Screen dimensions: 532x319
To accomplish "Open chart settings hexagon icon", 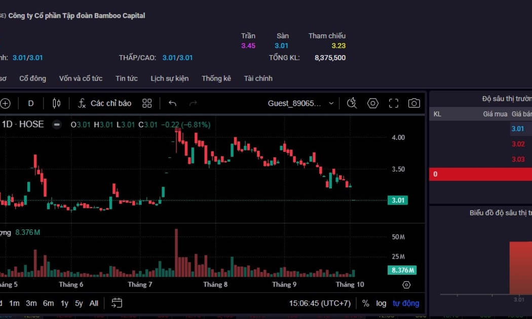I will point(373,103).
